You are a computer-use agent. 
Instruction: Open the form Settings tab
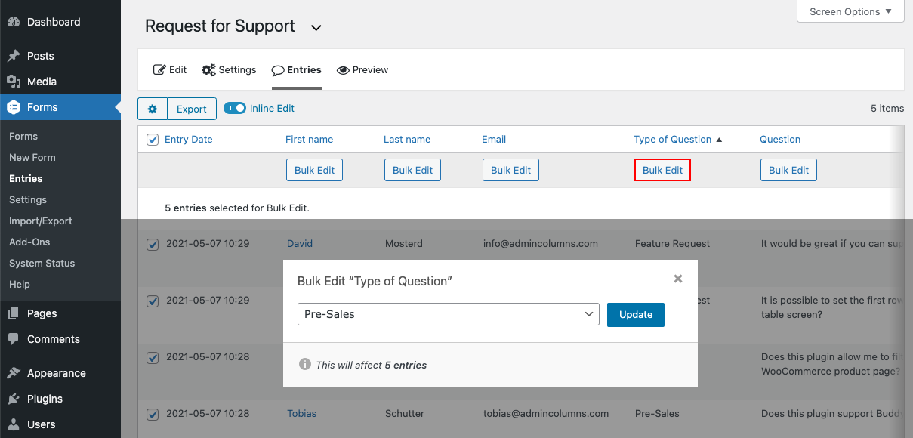[230, 70]
